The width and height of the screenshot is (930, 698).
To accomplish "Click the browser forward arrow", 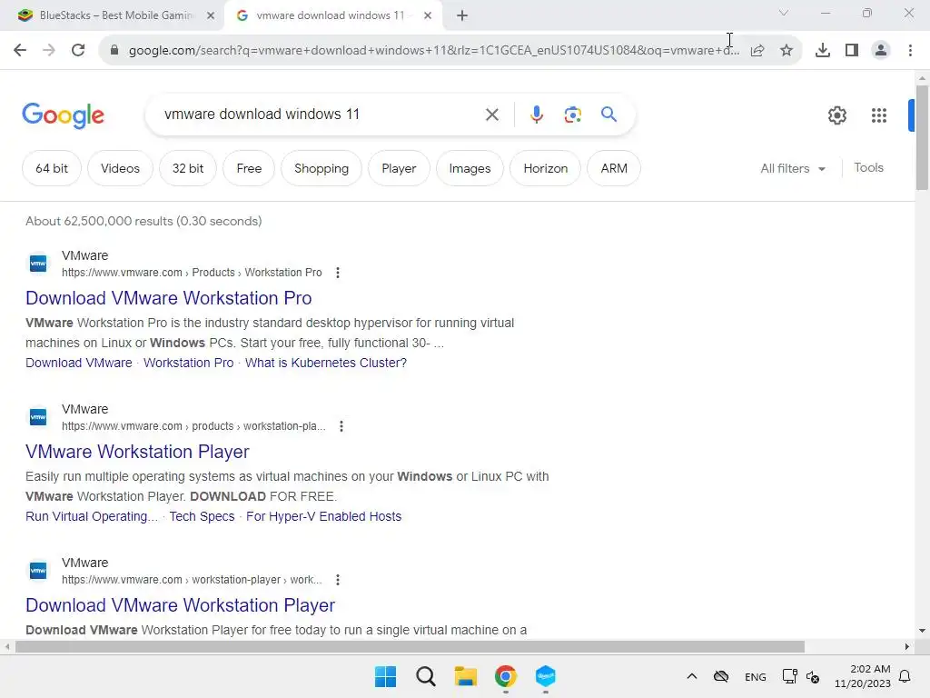I will [49, 50].
